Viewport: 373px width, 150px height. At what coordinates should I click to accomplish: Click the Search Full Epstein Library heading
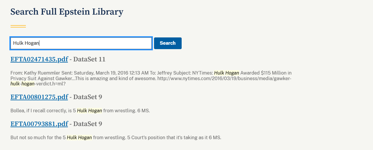coord(67,12)
